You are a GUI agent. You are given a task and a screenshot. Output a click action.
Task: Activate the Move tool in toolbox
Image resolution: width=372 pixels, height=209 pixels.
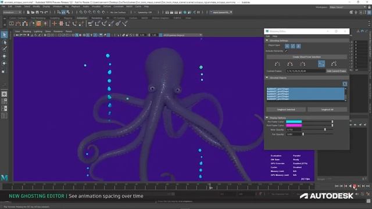[4, 56]
